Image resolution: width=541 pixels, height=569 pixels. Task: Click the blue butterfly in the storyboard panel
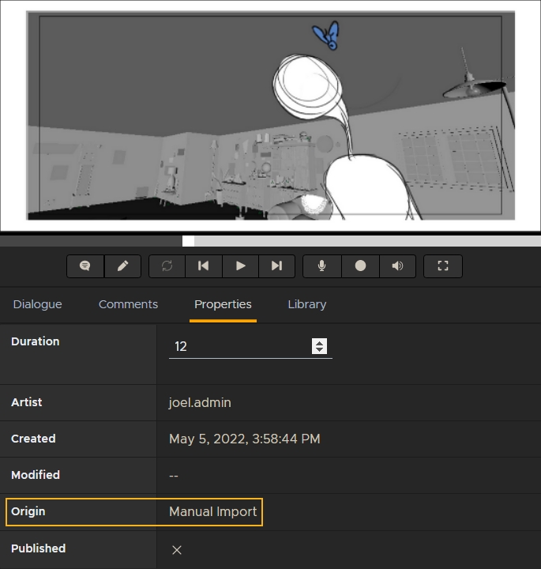point(326,36)
